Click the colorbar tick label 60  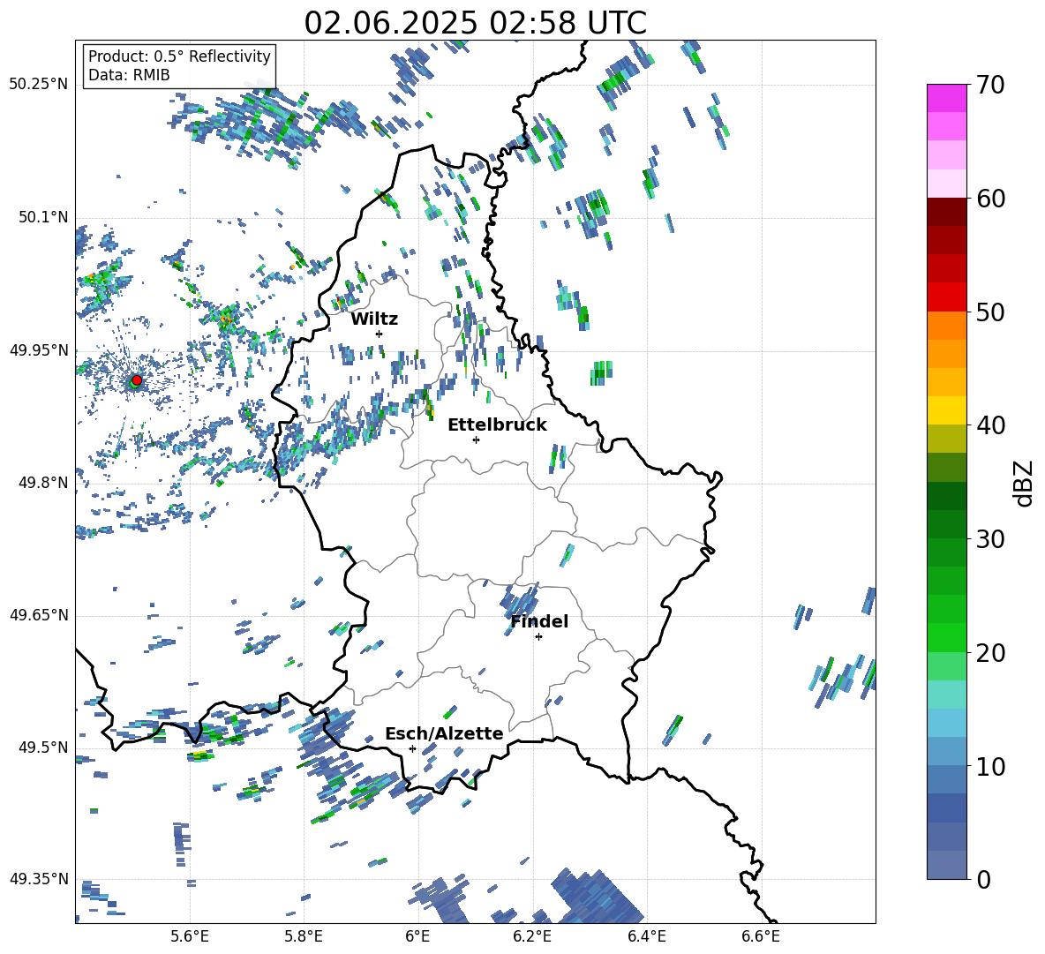(990, 199)
